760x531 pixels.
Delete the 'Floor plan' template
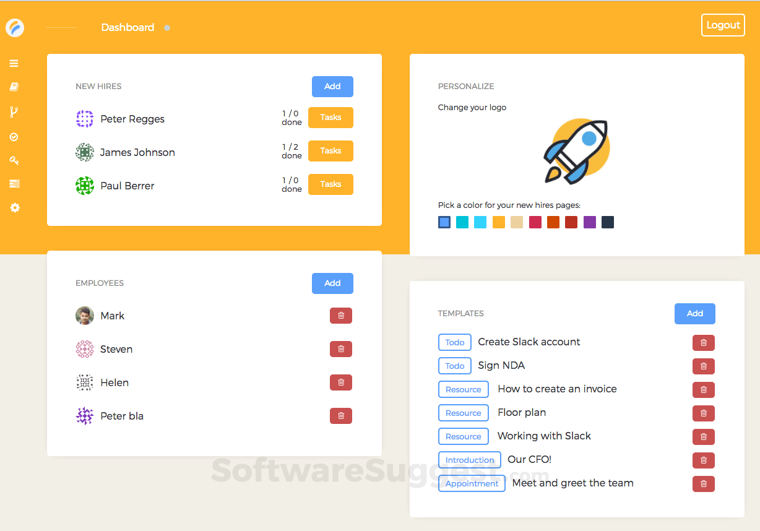[x=703, y=413]
